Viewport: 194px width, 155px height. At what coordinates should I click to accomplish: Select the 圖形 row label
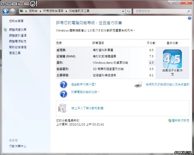pyautogui.click(x=60, y=63)
